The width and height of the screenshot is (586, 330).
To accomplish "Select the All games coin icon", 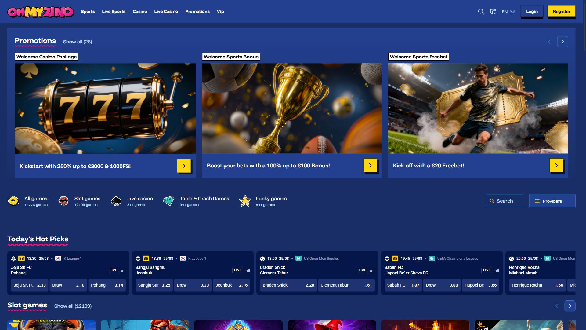I will click(13, 201).
